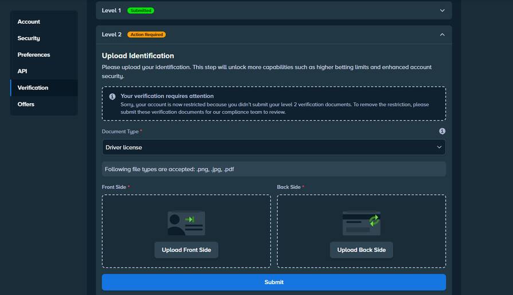
Task: Expand the Level 1 section chevron
Action: coord(442,10)
